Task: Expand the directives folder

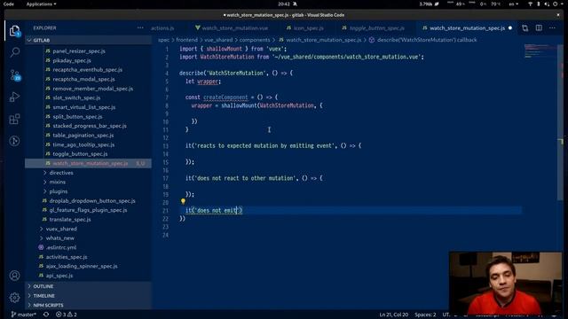Action: (61, 173)
